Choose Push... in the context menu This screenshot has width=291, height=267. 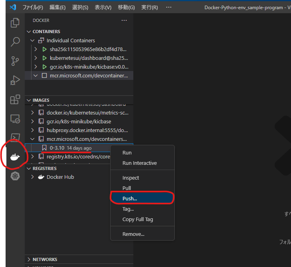[x=143, y=198]
